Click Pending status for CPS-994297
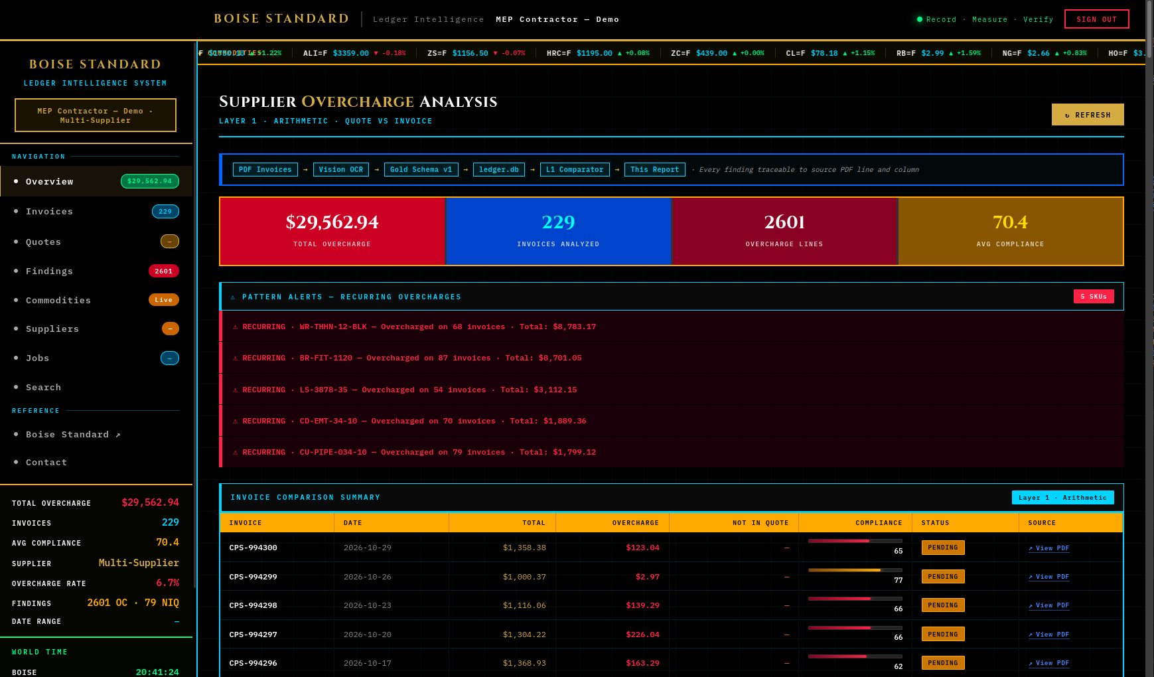This screenshot has width=1154, height=677. [943, 634]
